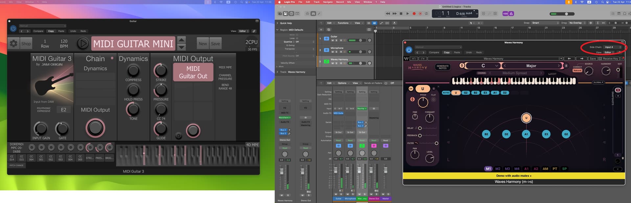This screenshot has height=203, width=631.
Task: Rewind the Logic Pro transport
Action: [x=388, y=13]
